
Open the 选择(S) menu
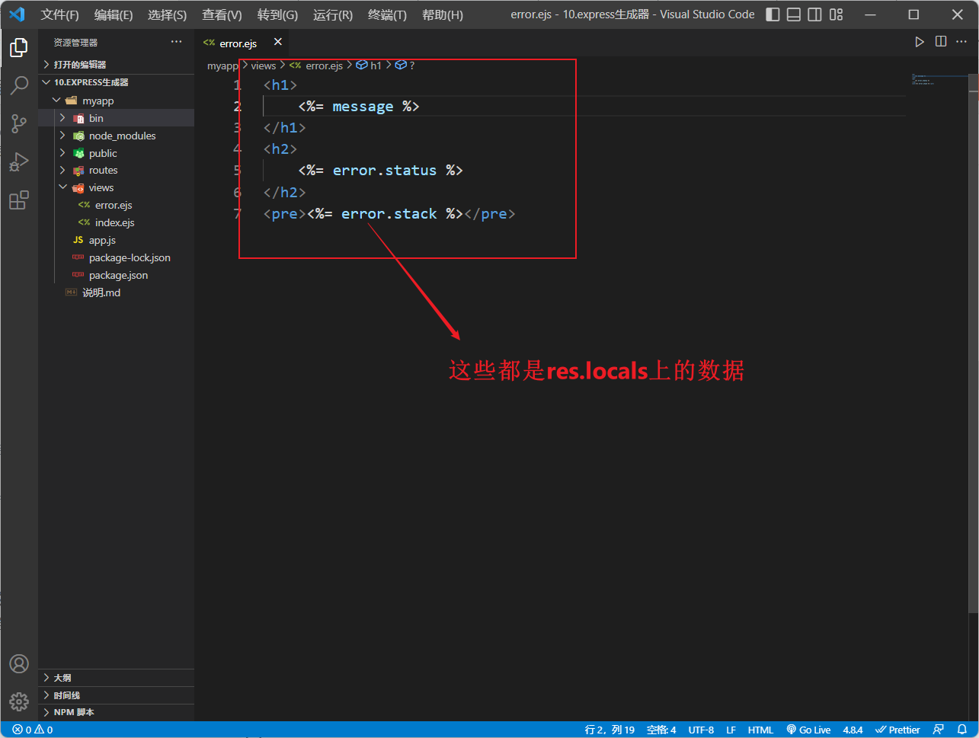coord(167,14)
